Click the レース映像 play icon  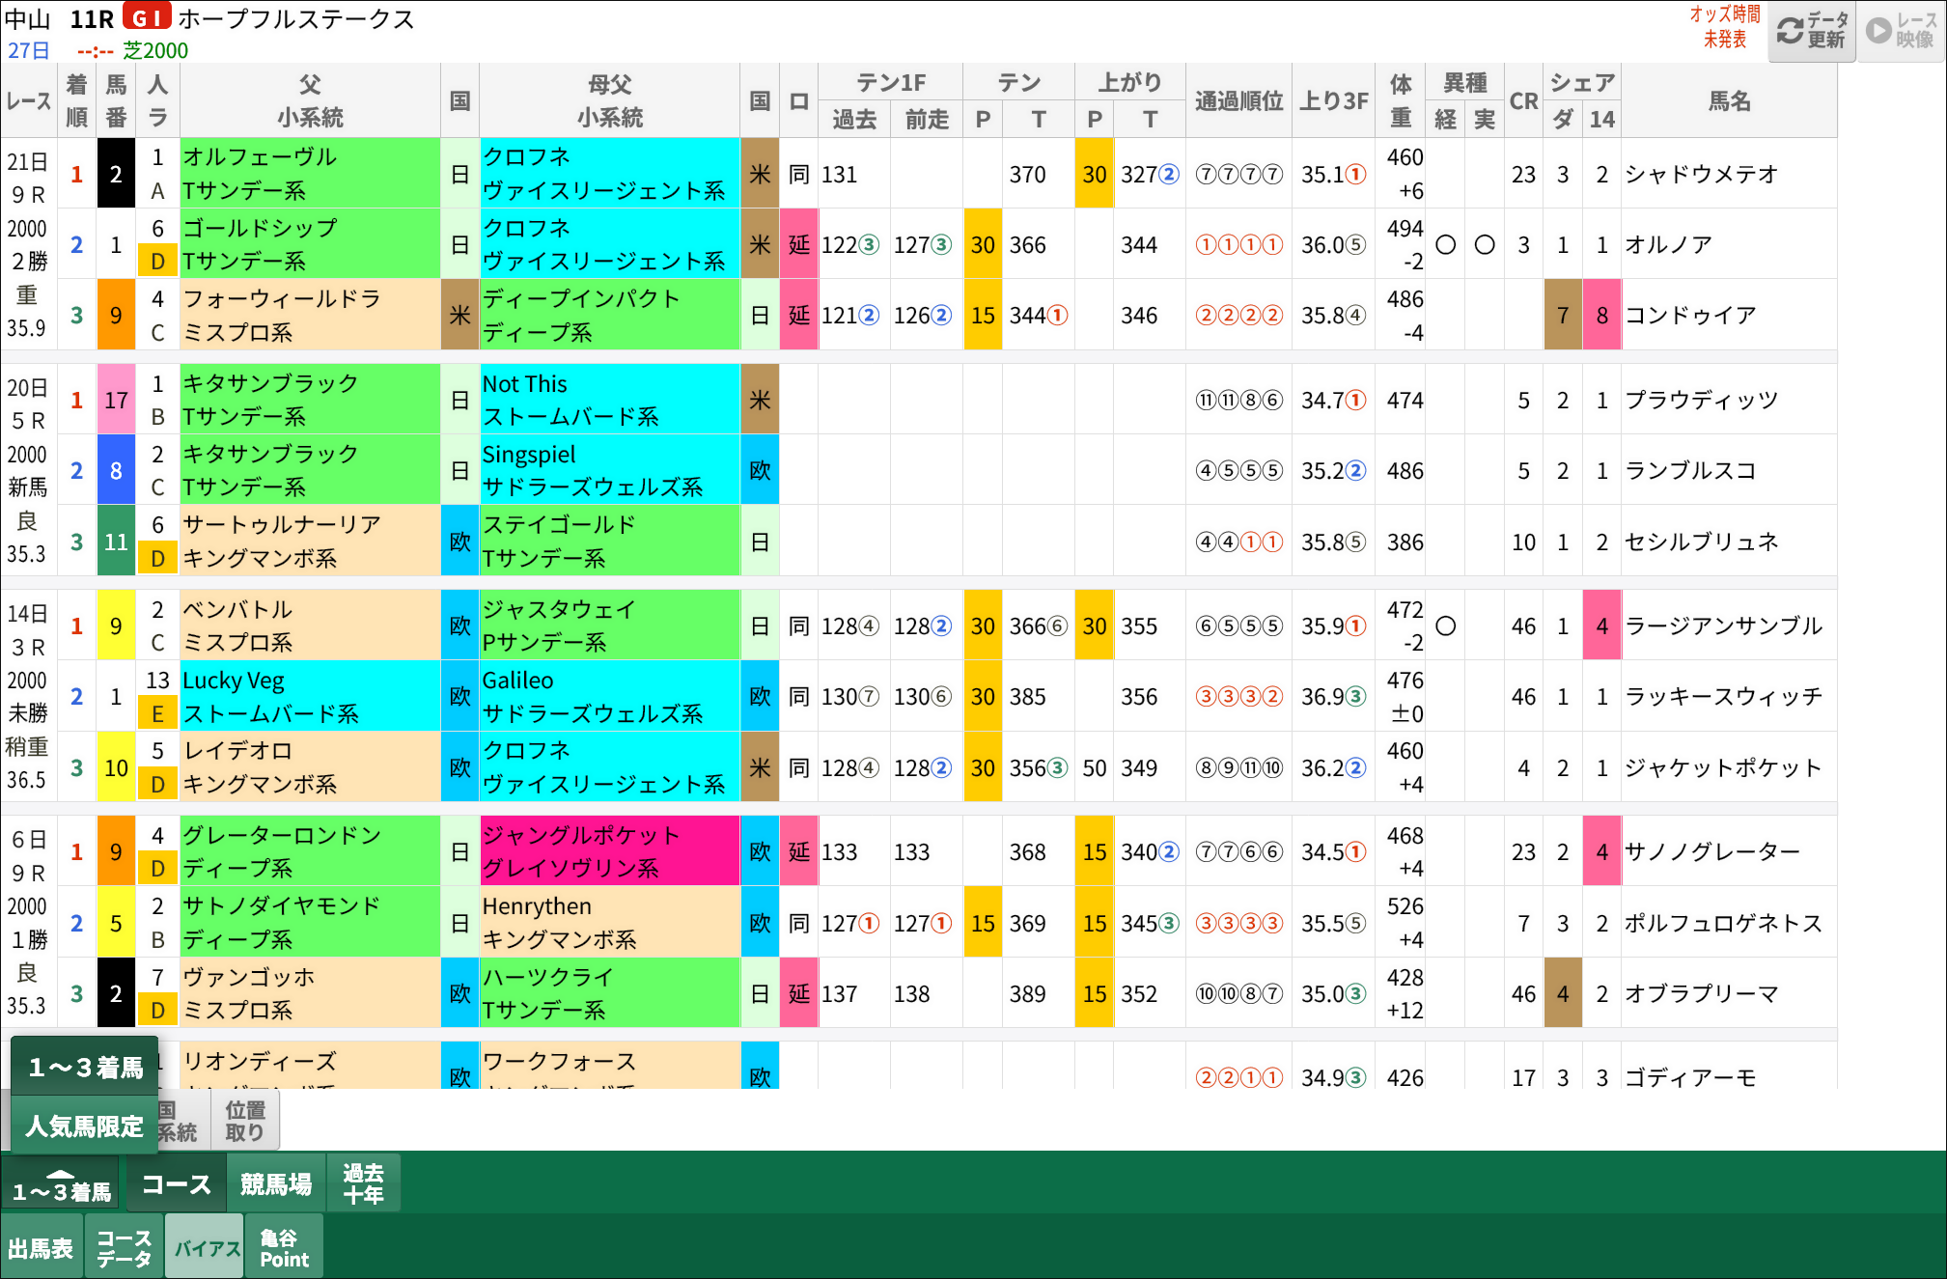[x=1877, y=30]
